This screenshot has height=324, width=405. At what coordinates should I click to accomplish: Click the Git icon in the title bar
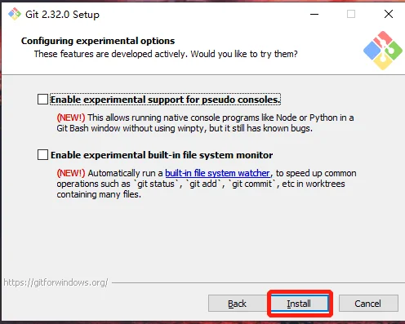15,14
